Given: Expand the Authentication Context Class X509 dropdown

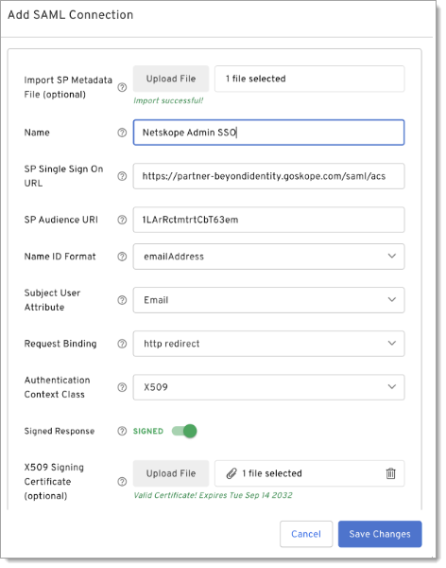Looking at the screenshot, I should click(268, 387).
